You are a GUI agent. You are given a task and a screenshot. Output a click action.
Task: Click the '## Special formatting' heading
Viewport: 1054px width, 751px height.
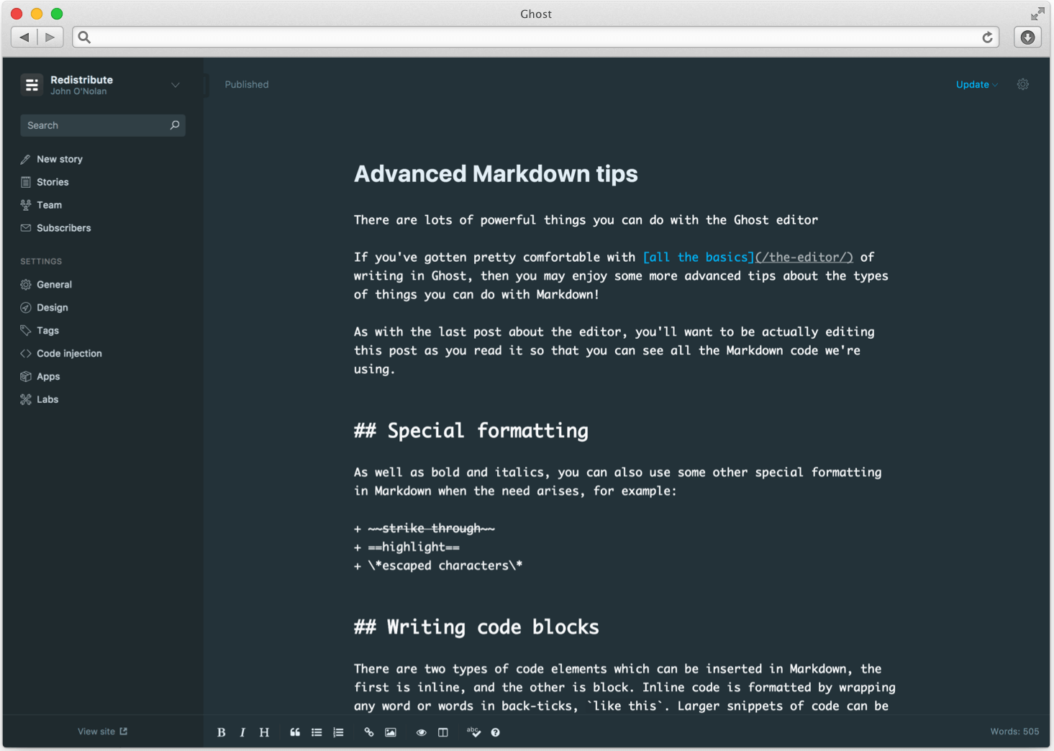click(x=471, y=431)
